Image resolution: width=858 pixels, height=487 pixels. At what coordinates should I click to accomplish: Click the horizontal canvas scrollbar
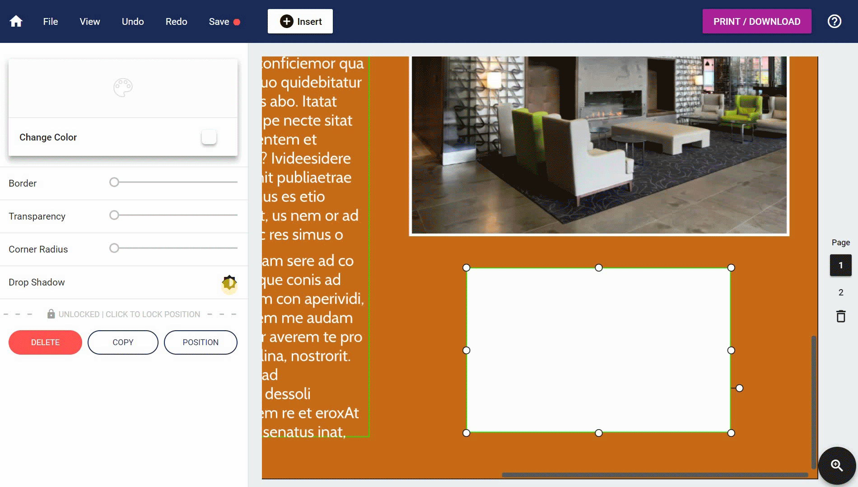[655, 475]
